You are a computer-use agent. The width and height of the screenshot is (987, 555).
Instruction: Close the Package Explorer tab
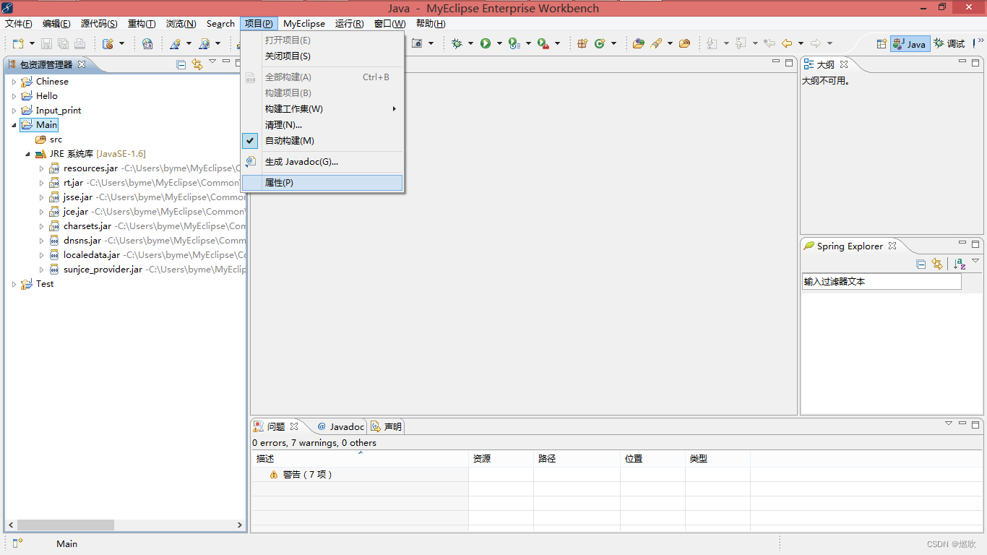[x=82, y=64]
